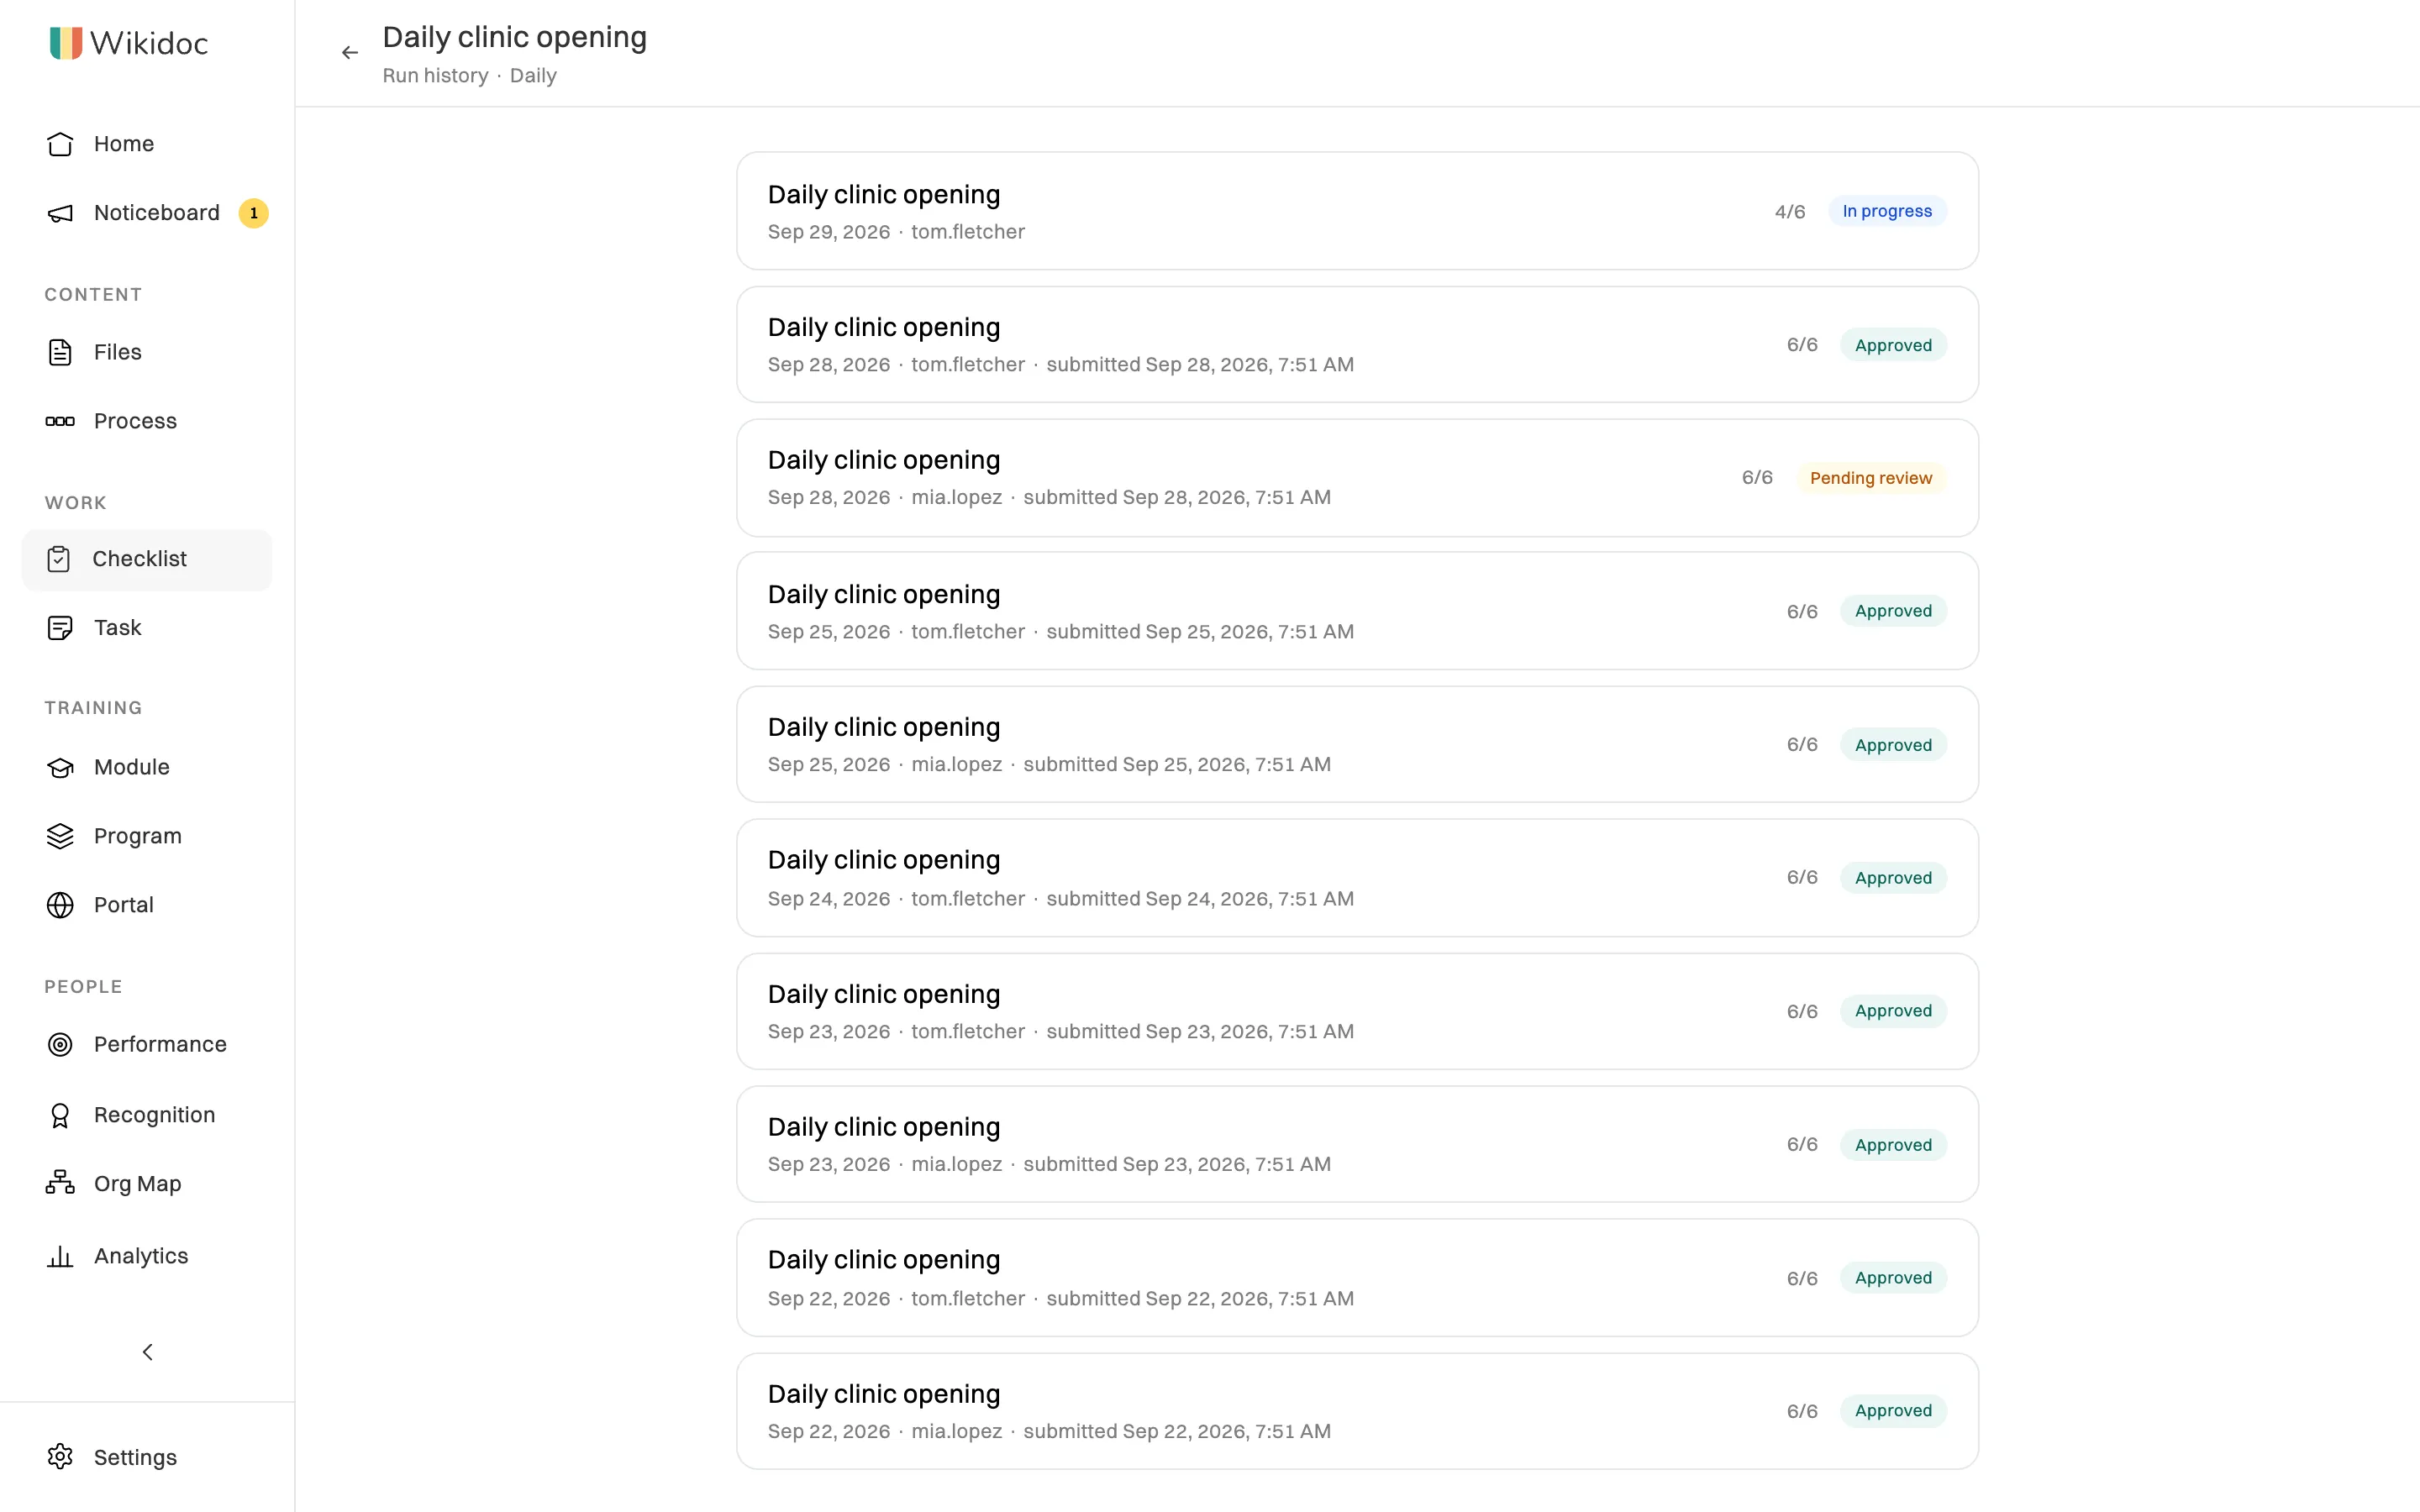Viewport: 2420px width, 1512px height.
Task: Click the Task note icon
Action: (x=60, y=628)
